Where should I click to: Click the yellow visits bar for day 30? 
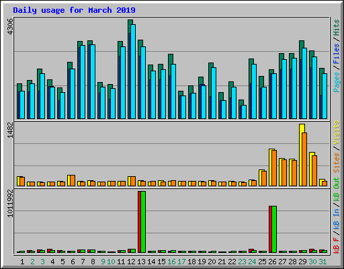[x=310, y=169]
